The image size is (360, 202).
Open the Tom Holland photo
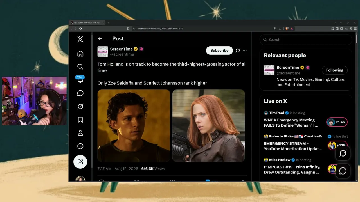(x=134, y=125)
